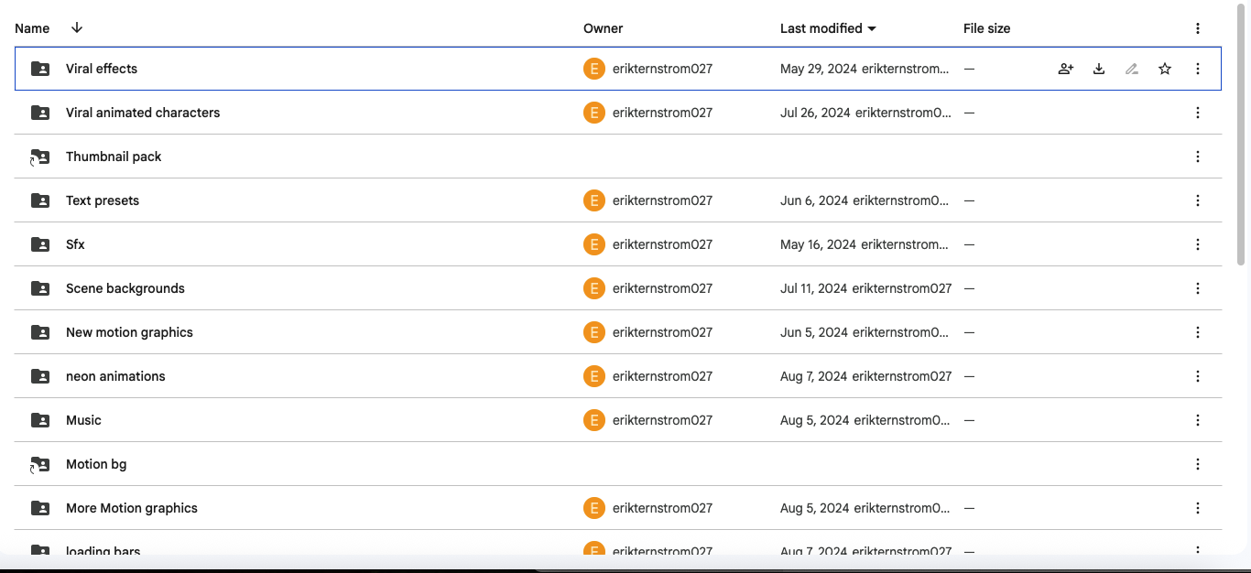Sort by the Name column header
Image resolution: width=1251 pixels, height=573 pixels.
(32, 28)
